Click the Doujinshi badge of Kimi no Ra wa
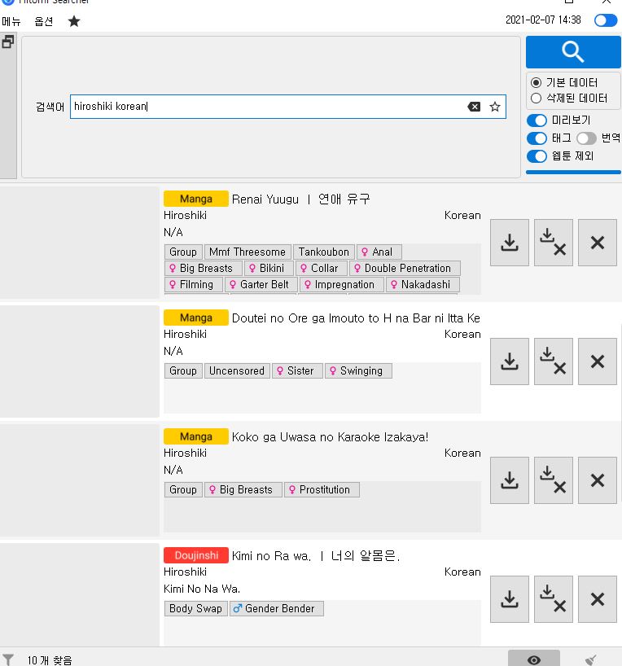This screenshot has height=666, width=622. point(196,555)
